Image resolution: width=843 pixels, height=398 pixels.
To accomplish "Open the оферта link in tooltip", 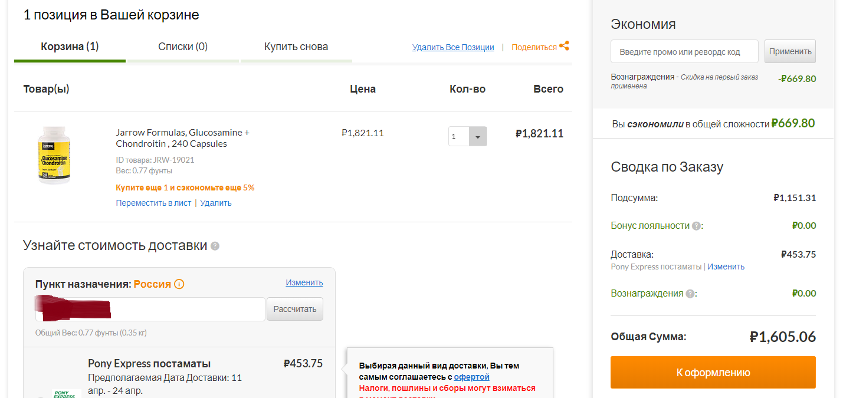I will tap(472, 377).
